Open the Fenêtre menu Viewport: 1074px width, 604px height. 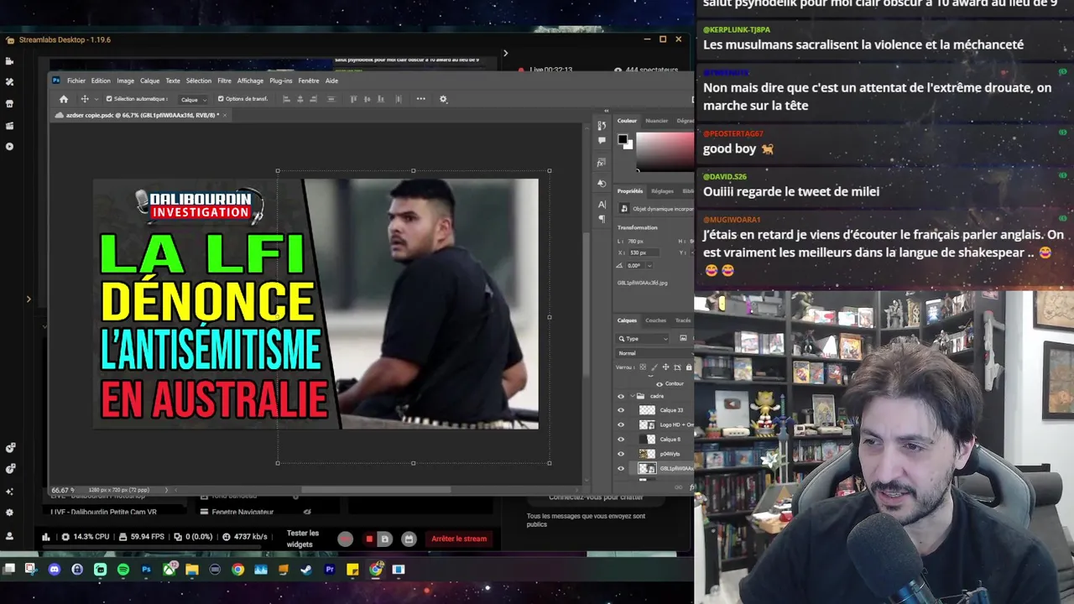(x=309, y=81)
